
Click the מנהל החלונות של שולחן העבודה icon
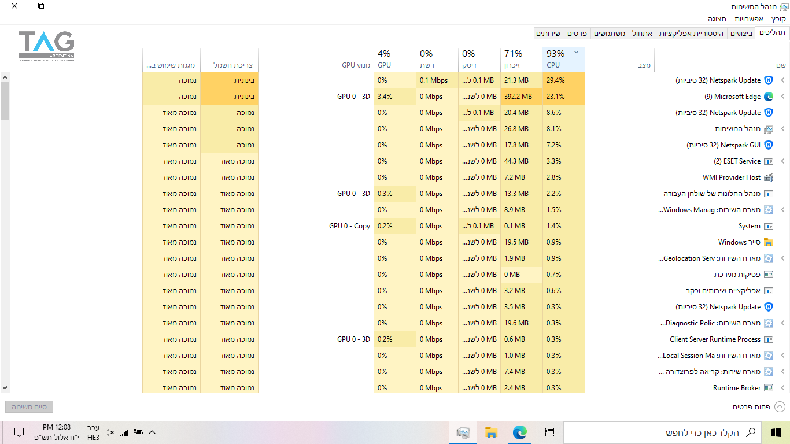769,194
